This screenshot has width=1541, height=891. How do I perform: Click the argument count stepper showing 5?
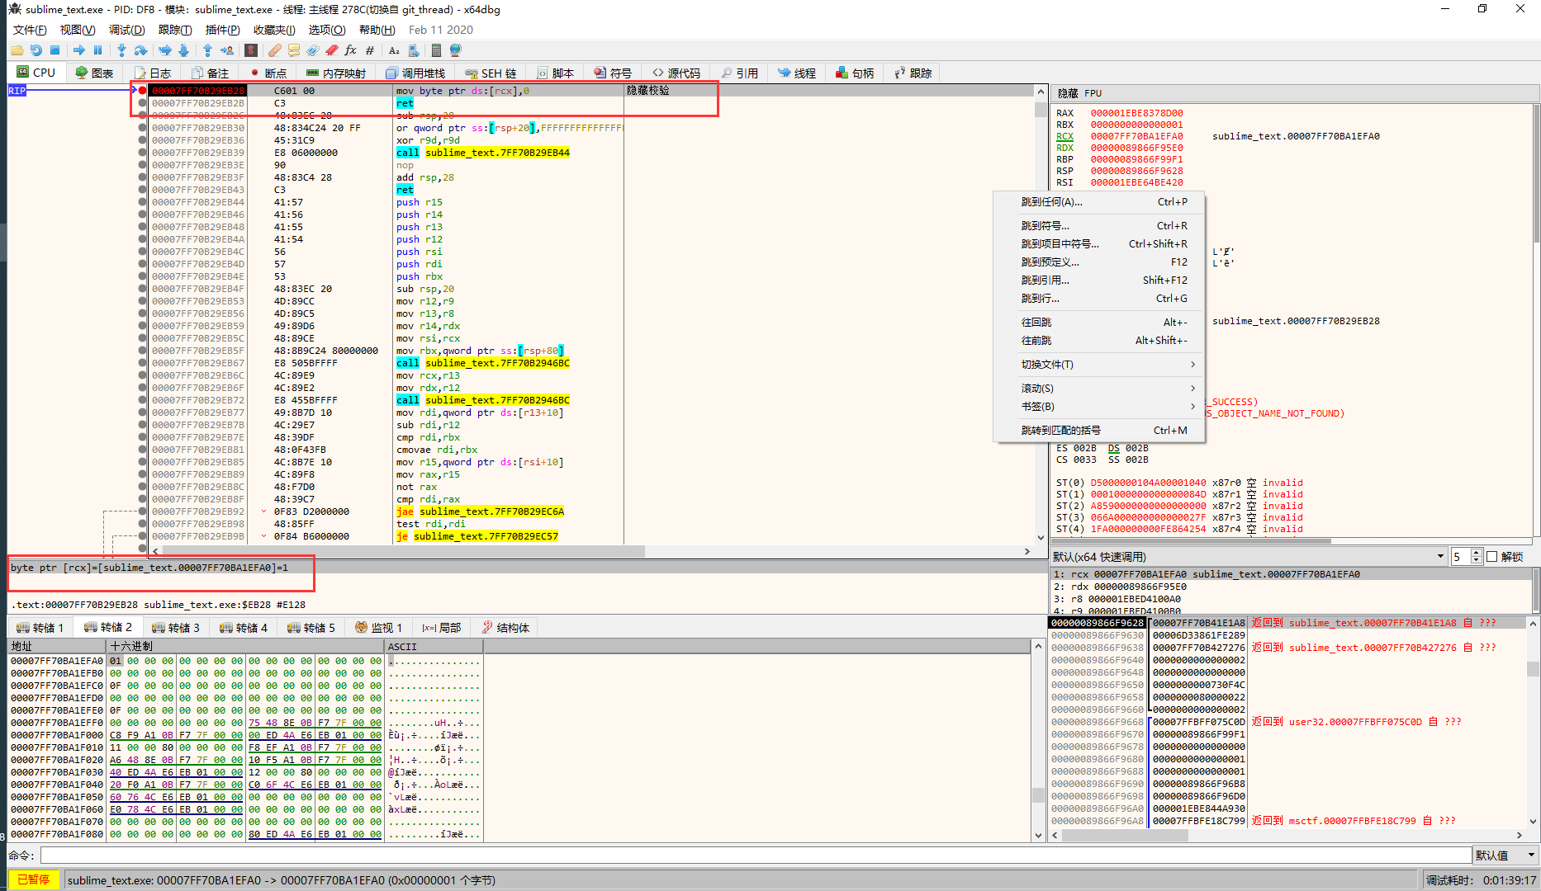[1468, 557]
